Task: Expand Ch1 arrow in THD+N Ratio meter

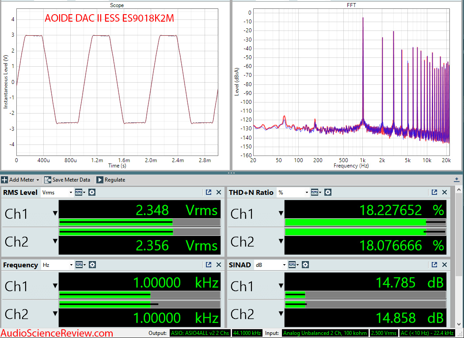Action: (281, 213)
